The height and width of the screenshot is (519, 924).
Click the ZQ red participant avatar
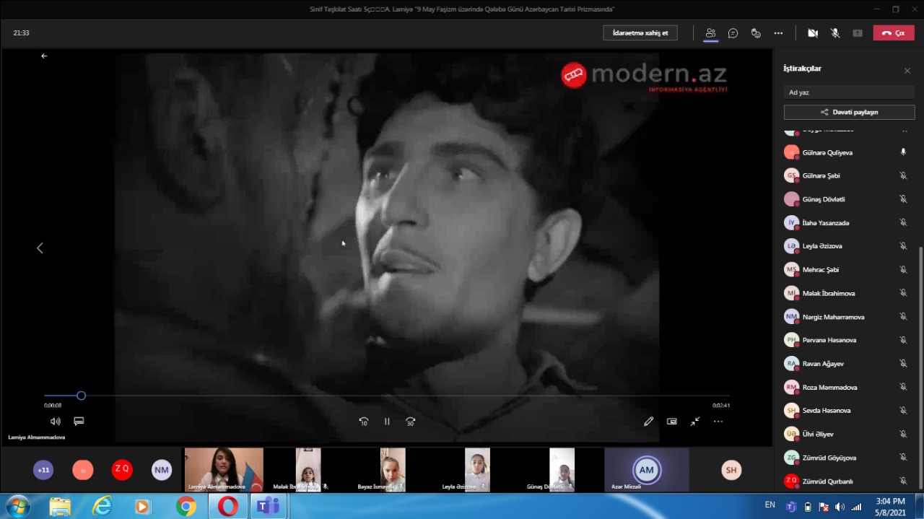point(122,470)
